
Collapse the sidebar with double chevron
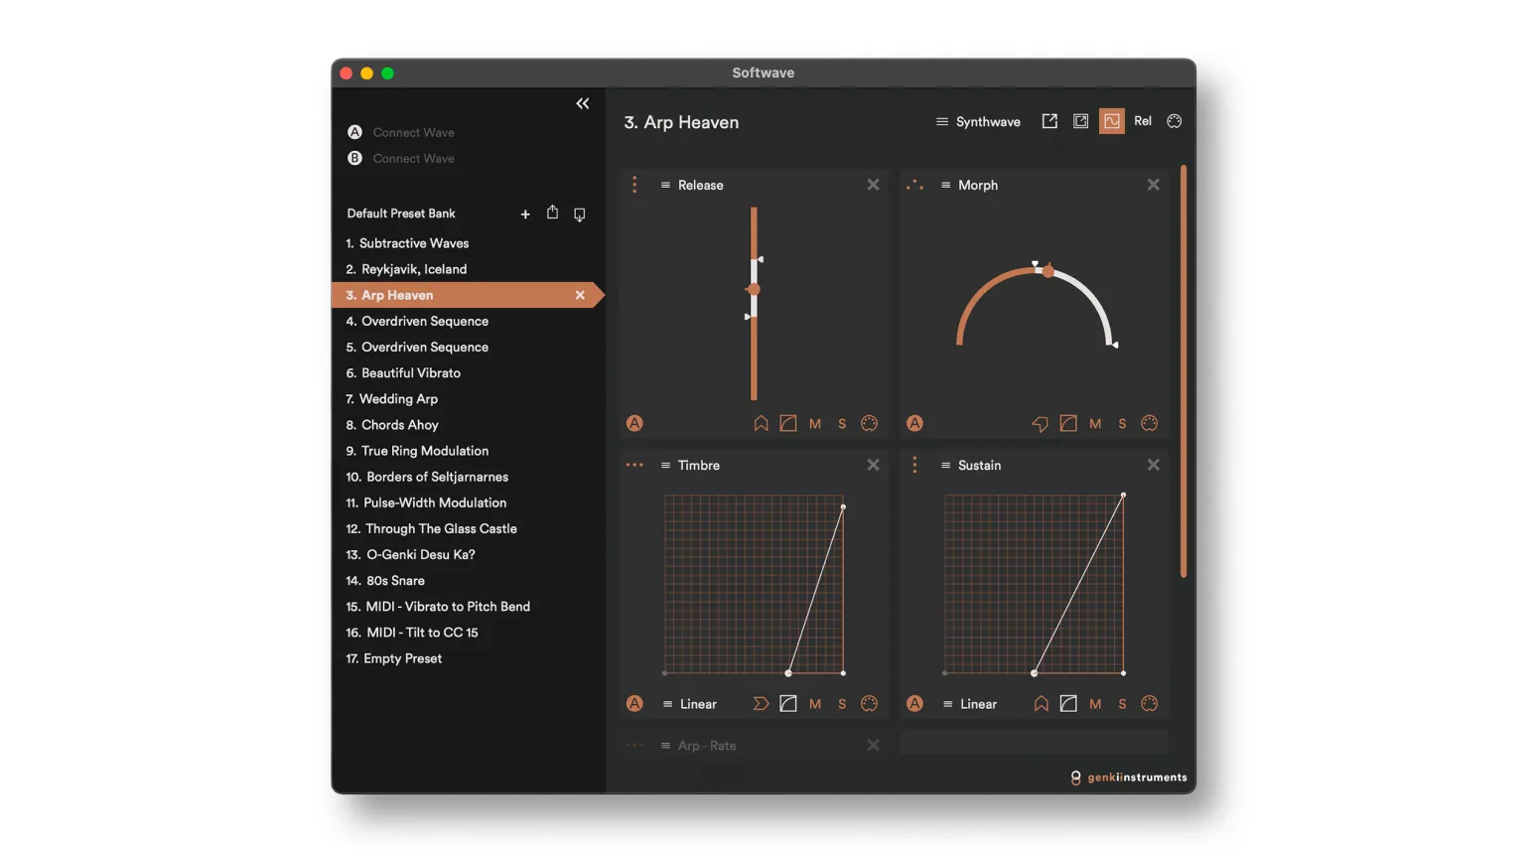pyautogui.click(x=582, y=103)
